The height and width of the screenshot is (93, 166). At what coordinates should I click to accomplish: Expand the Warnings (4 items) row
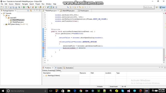pyautogui.click(x=44, y=76)
